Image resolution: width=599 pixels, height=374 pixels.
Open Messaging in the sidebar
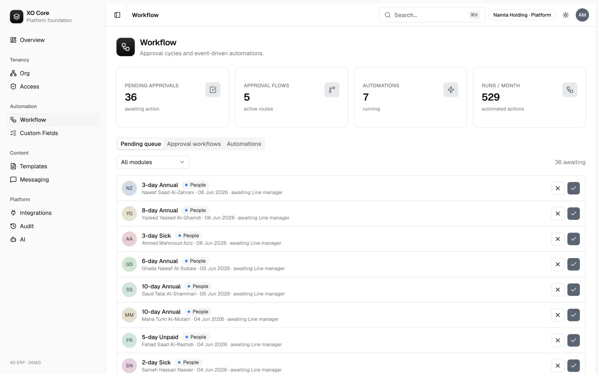53,180
